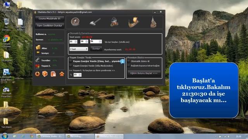Open the Windows Start orb

pos(5,136)
